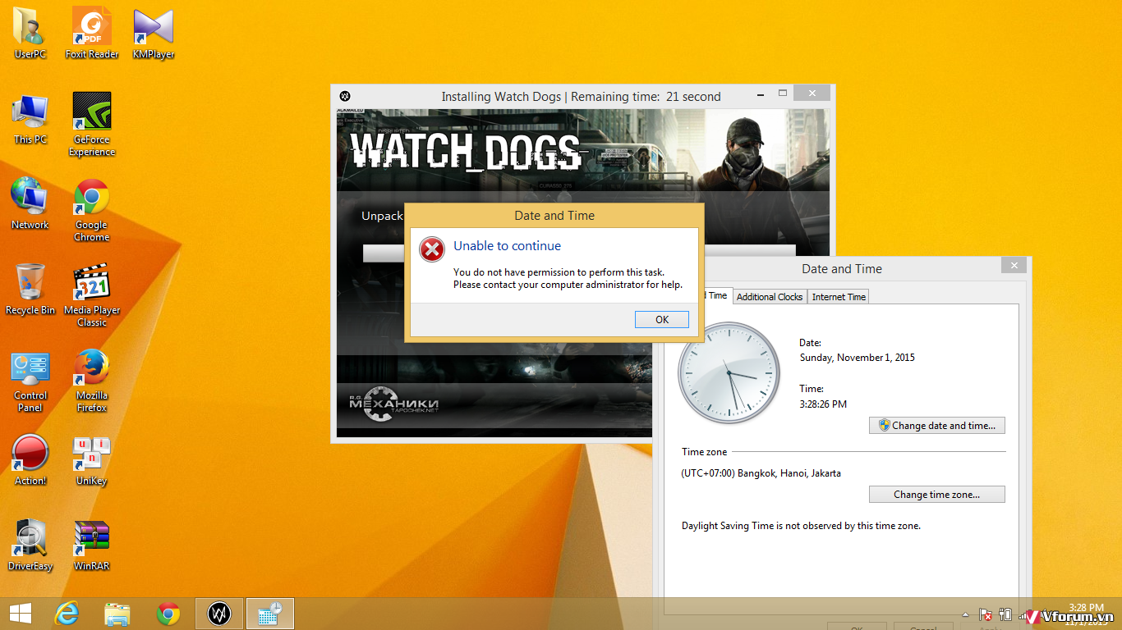Click the error icon in the dialog
The height and width of the screenshot is (630, 1122).
[432, 249]
